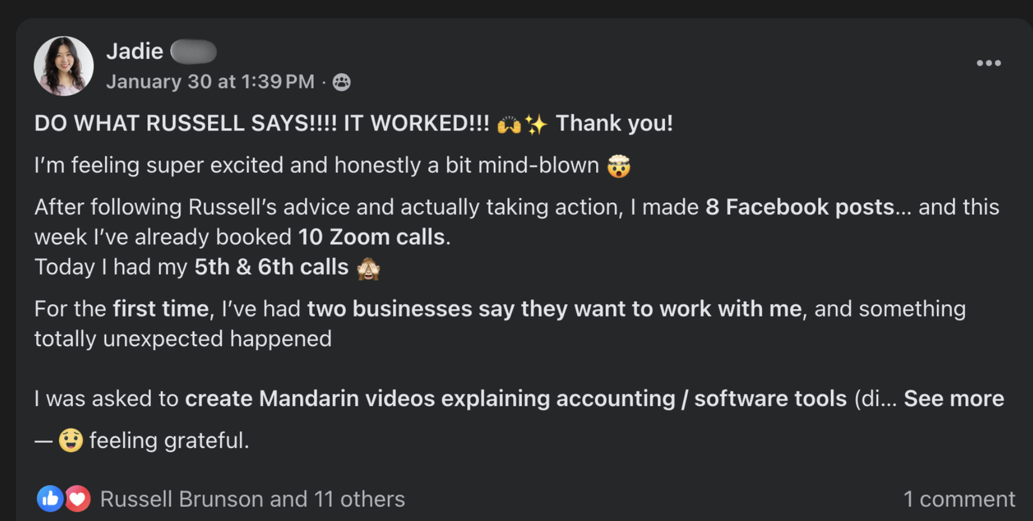Screen dimensions: 1033x521
Task: Open the Jadie profile name link
Action: [x=135, y=52]
